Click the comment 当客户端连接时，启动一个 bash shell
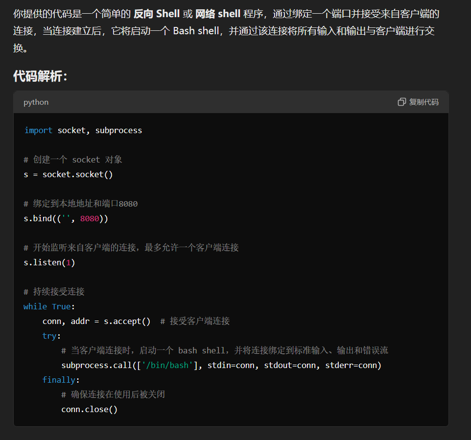The width and height of the screenshot is (471, 440). tap(225, 350)
